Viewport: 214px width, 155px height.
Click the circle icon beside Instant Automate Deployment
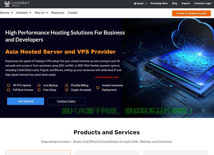[x=98, y=87]
